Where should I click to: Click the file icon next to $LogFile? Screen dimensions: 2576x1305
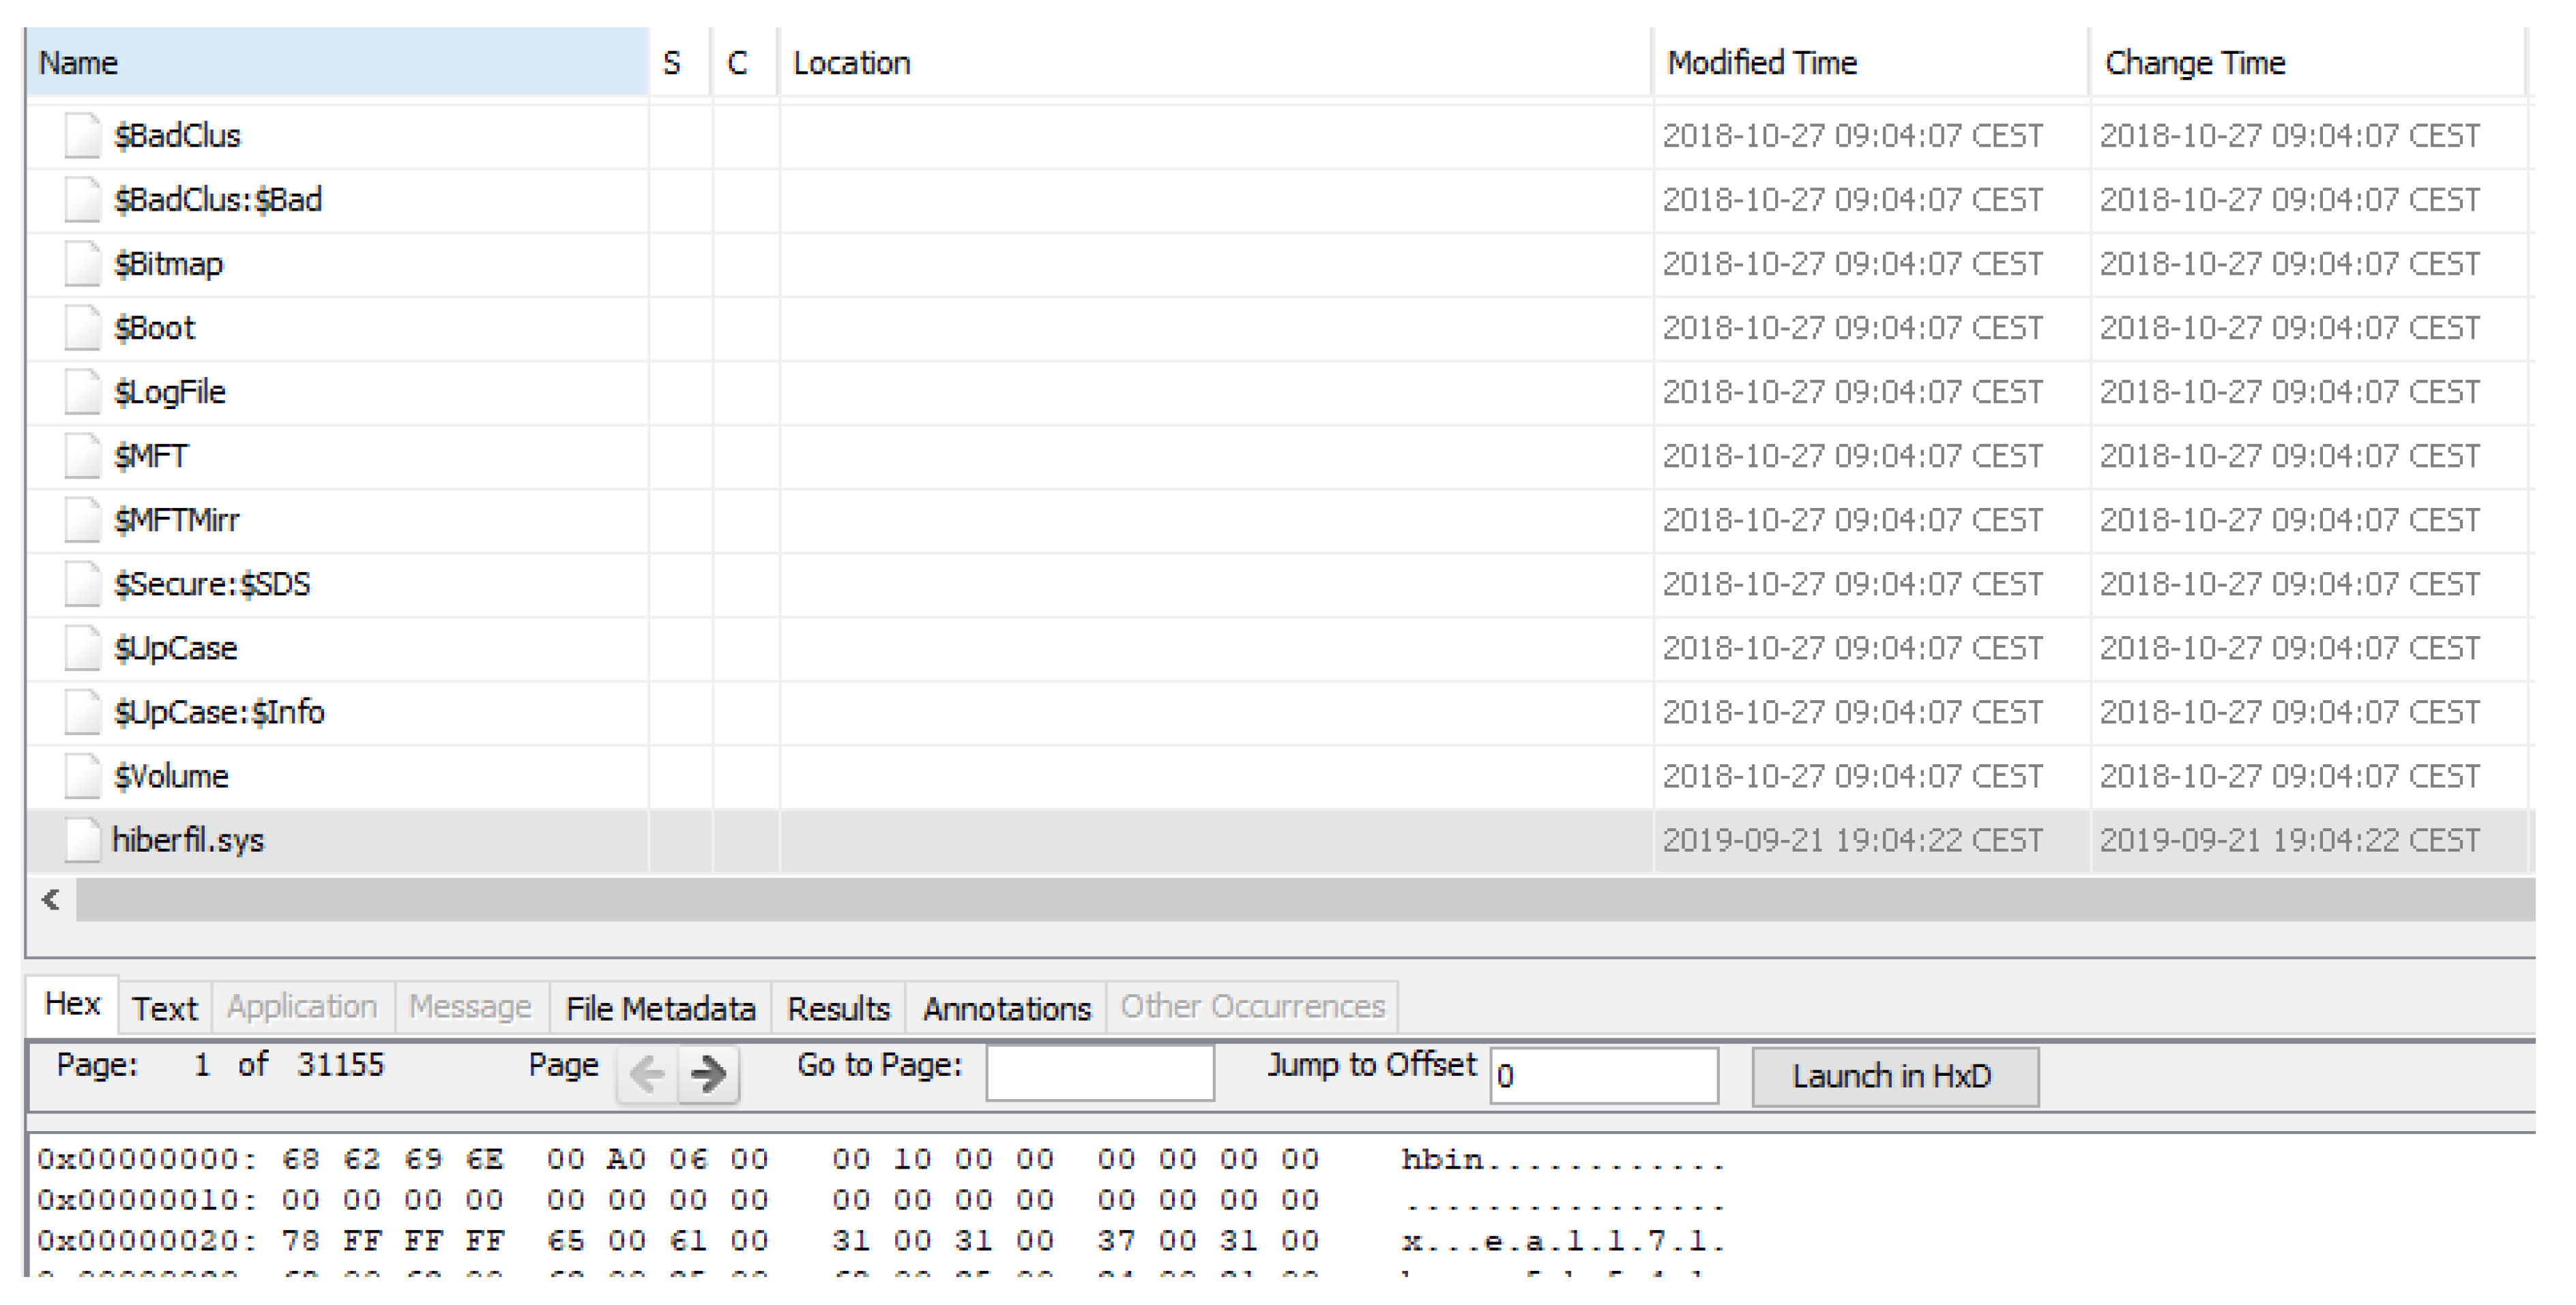pyautogui.click(x=82, y=391)
